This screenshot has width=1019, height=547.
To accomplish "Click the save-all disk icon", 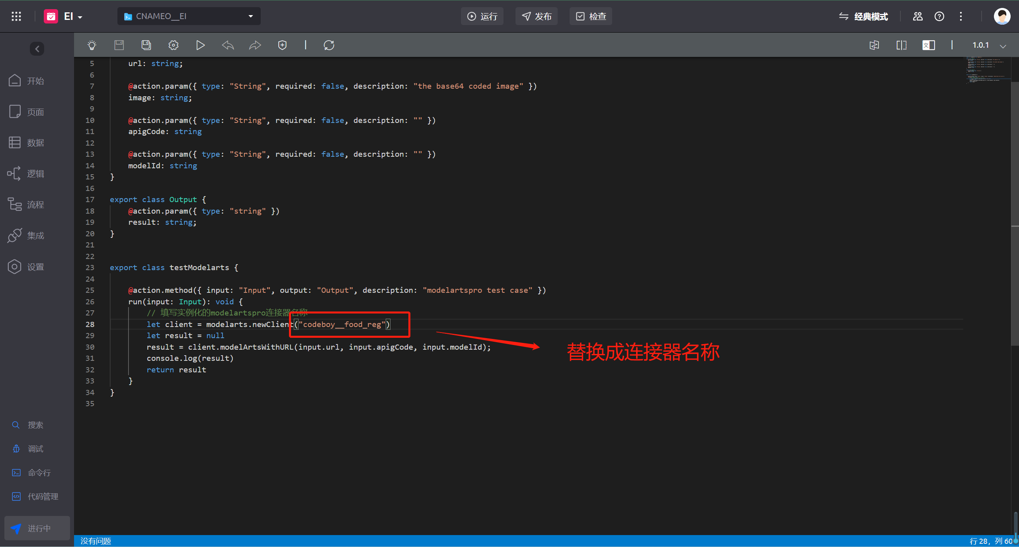I will pos(146,45).
